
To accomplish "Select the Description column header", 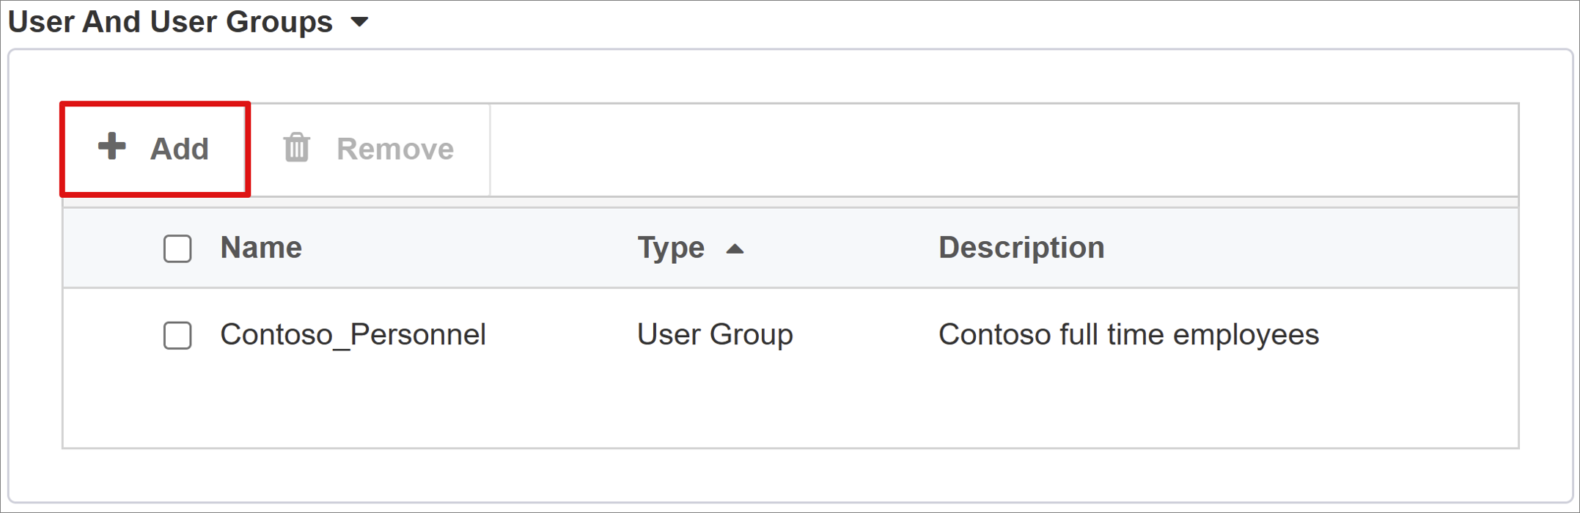I will pos(1021,247).
